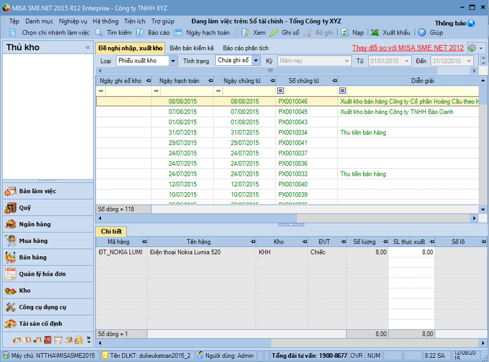Open the Loại dropdown showing Phiếu xuất kho
The height and width of the screenshot is (362, 489).
173,61
